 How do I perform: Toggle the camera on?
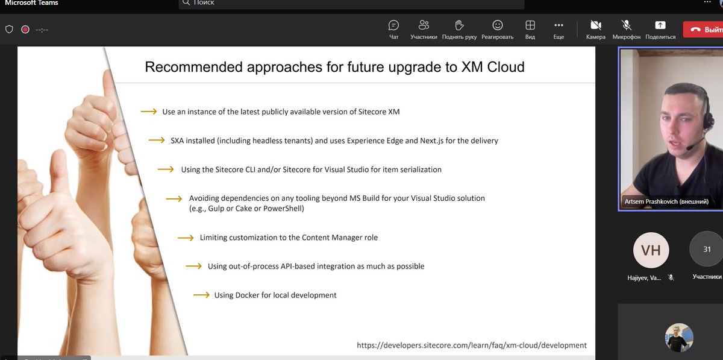pyautogui.click(x=596, y=29)
